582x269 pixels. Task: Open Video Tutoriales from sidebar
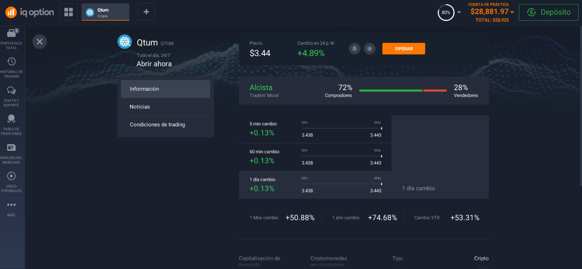pyautogui.click(x=12, y=176)
